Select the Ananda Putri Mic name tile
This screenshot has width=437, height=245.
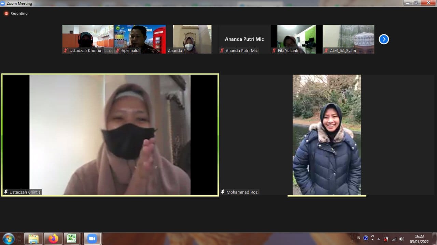[244, 39]
